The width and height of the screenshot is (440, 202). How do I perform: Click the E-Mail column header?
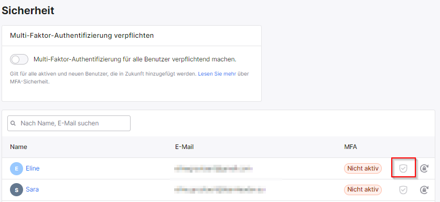pyautogui.click(x=184, y=147)
